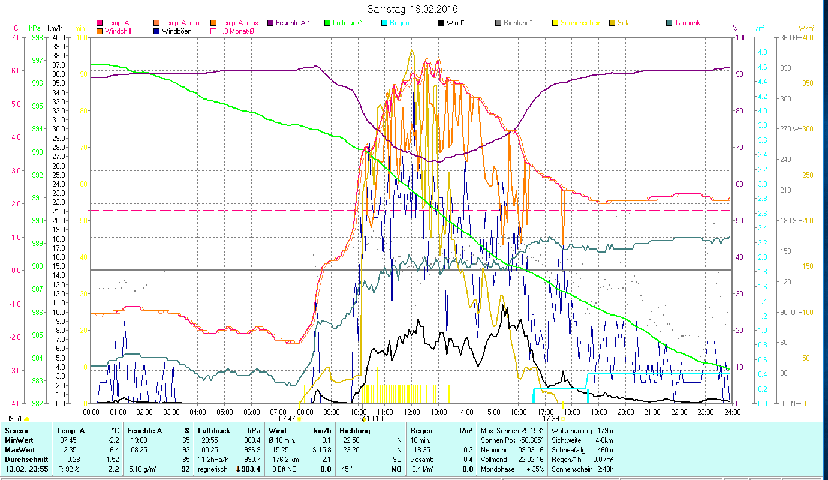This screenshot has height=480, width=828.
Task: Click the 'Regen/1h' status entry
Action: click(x=566, y=460)
